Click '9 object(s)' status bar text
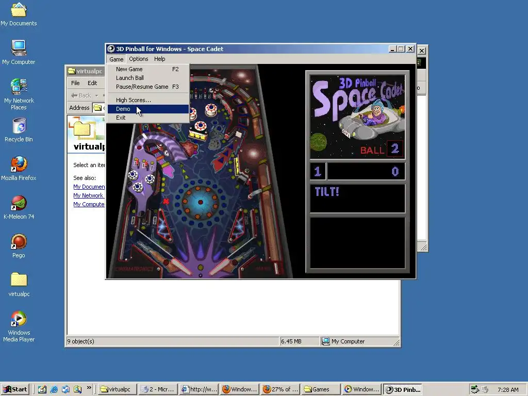Screen dimensions: 528x396 [x=80, y=341]
